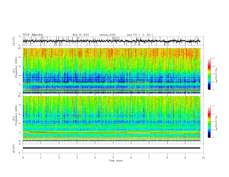Click the "8" kHz tick of ch.1 spectrogram
229x177 pixels.
tap(20, 57)
